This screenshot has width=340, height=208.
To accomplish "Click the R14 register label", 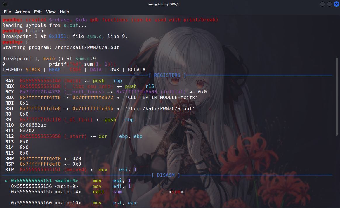I will [x=10, y=148].
